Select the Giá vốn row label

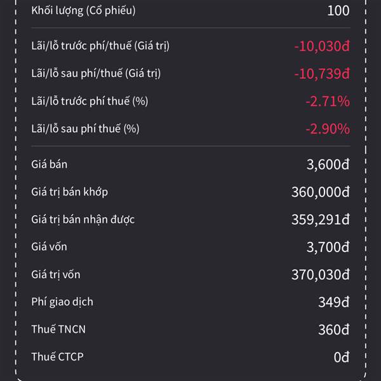pyautogui.click(x=49, y=246)
